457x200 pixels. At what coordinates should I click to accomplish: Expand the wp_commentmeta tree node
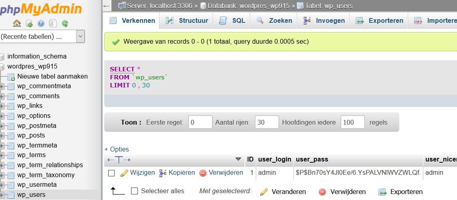(x=2, y=86)
